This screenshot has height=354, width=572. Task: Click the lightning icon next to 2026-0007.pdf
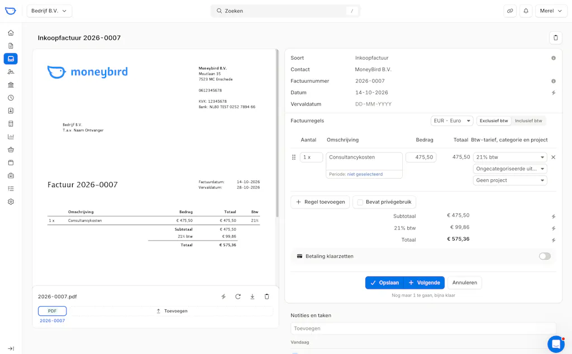[x=223, y=296]
